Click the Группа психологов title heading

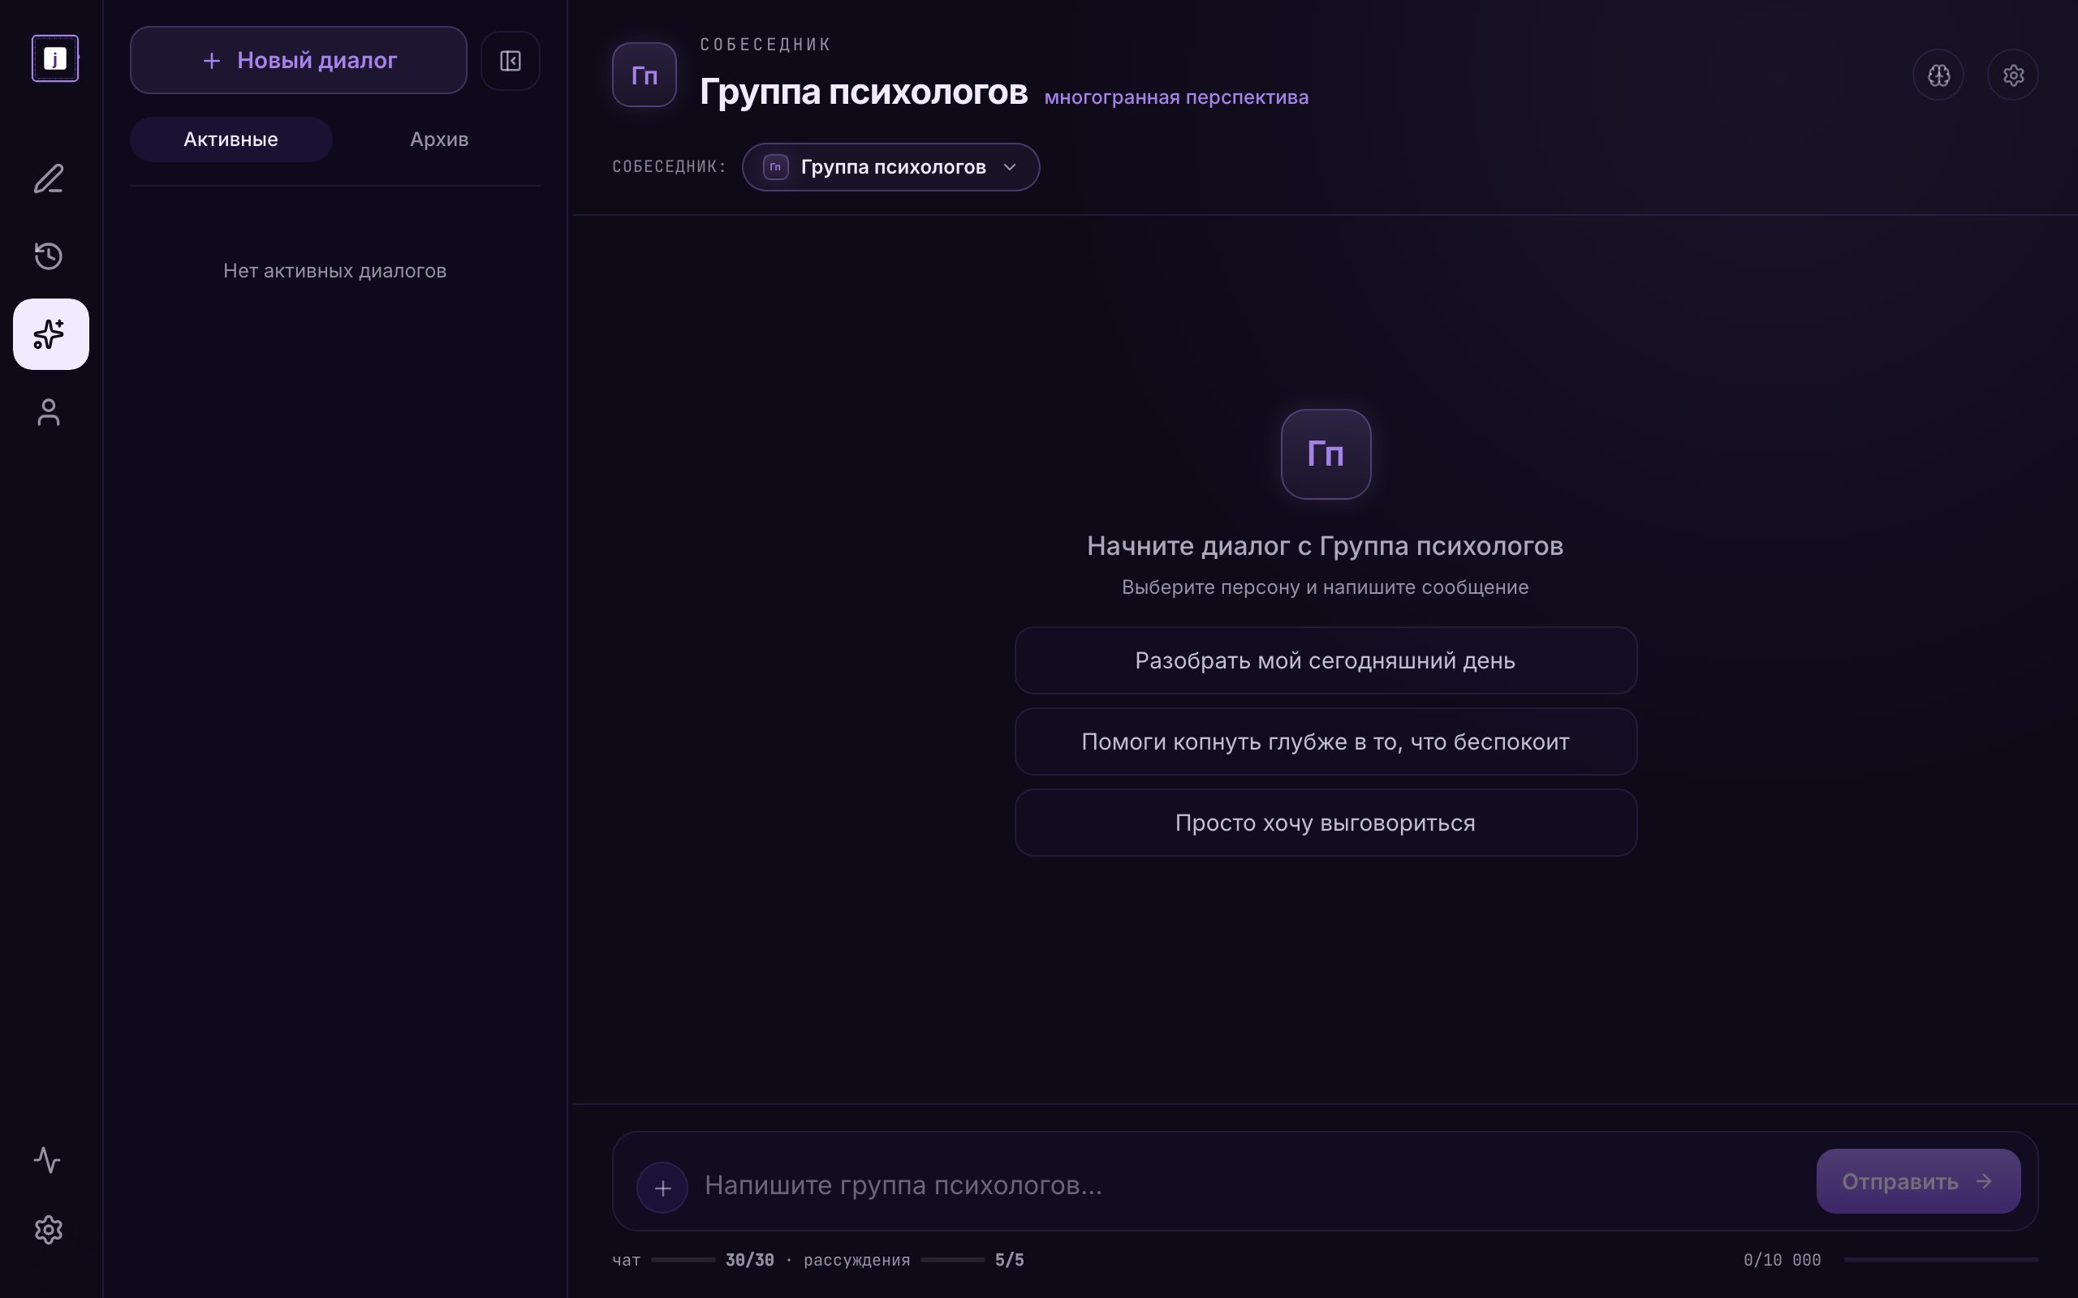pyautogui.click(x=863, y=91)
